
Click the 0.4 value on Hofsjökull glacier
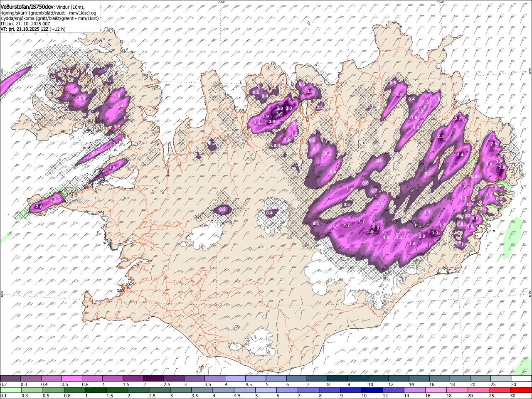pos(269,213)
